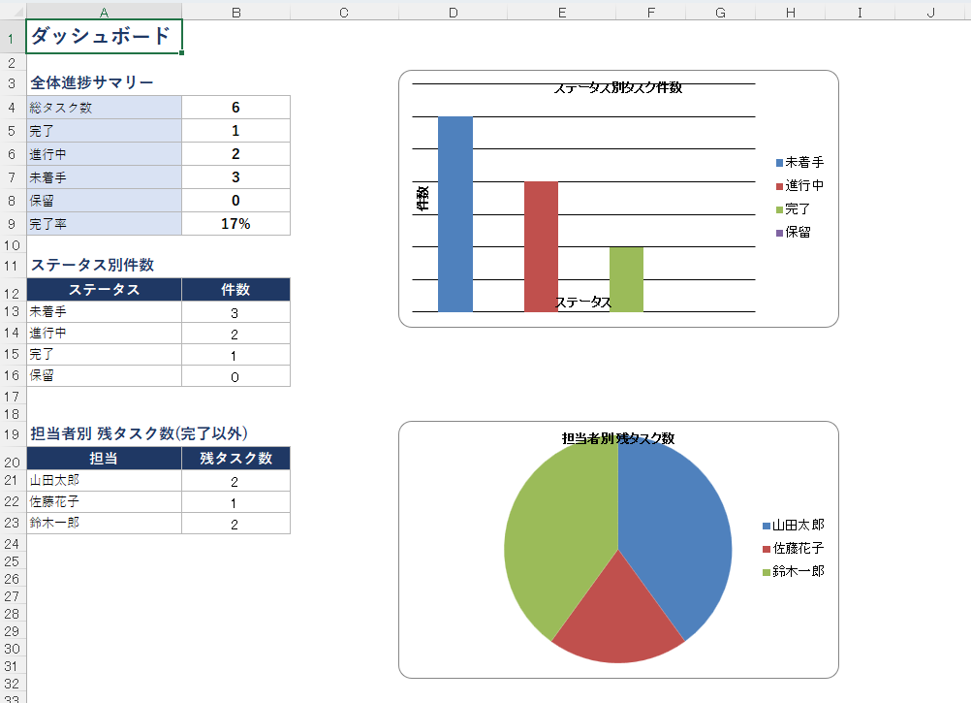971x703 pixels.
Task: Select the 進行中 summary label in row 6
Action: point(104,154)
